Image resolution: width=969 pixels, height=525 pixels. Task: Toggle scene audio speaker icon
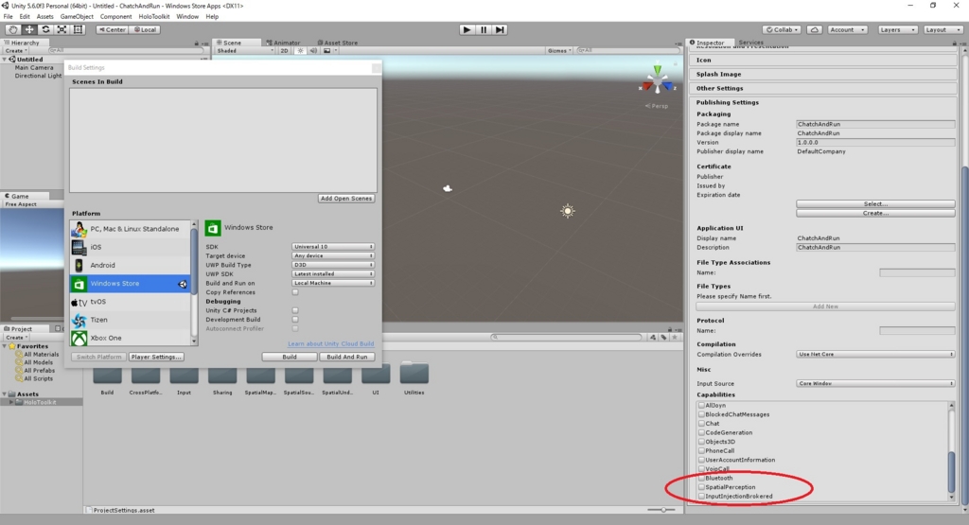click(313, 51)
